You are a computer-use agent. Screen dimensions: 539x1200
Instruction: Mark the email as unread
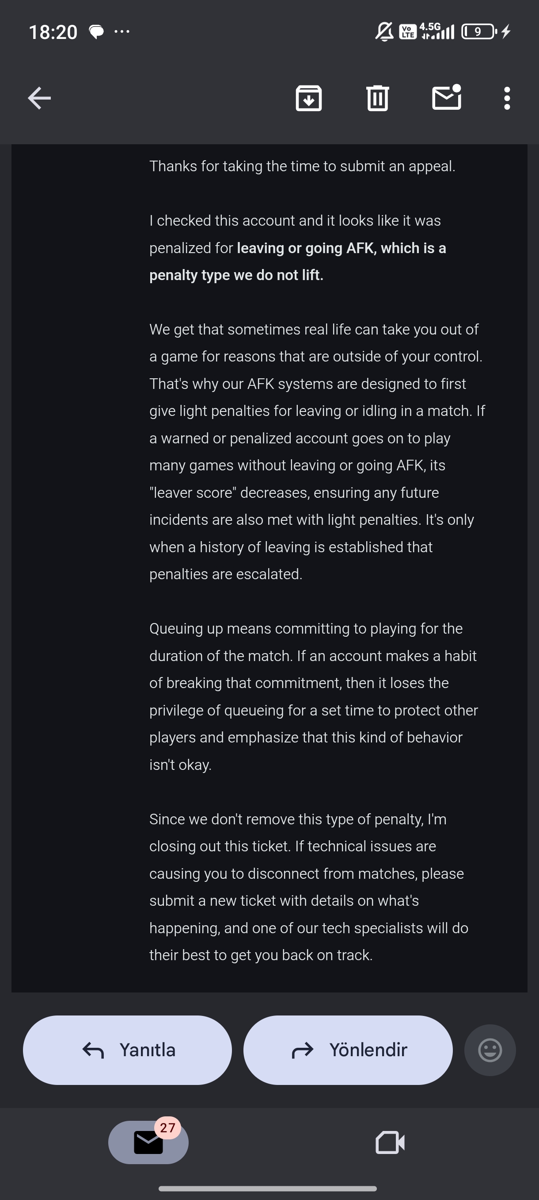[x=447, y=97]
